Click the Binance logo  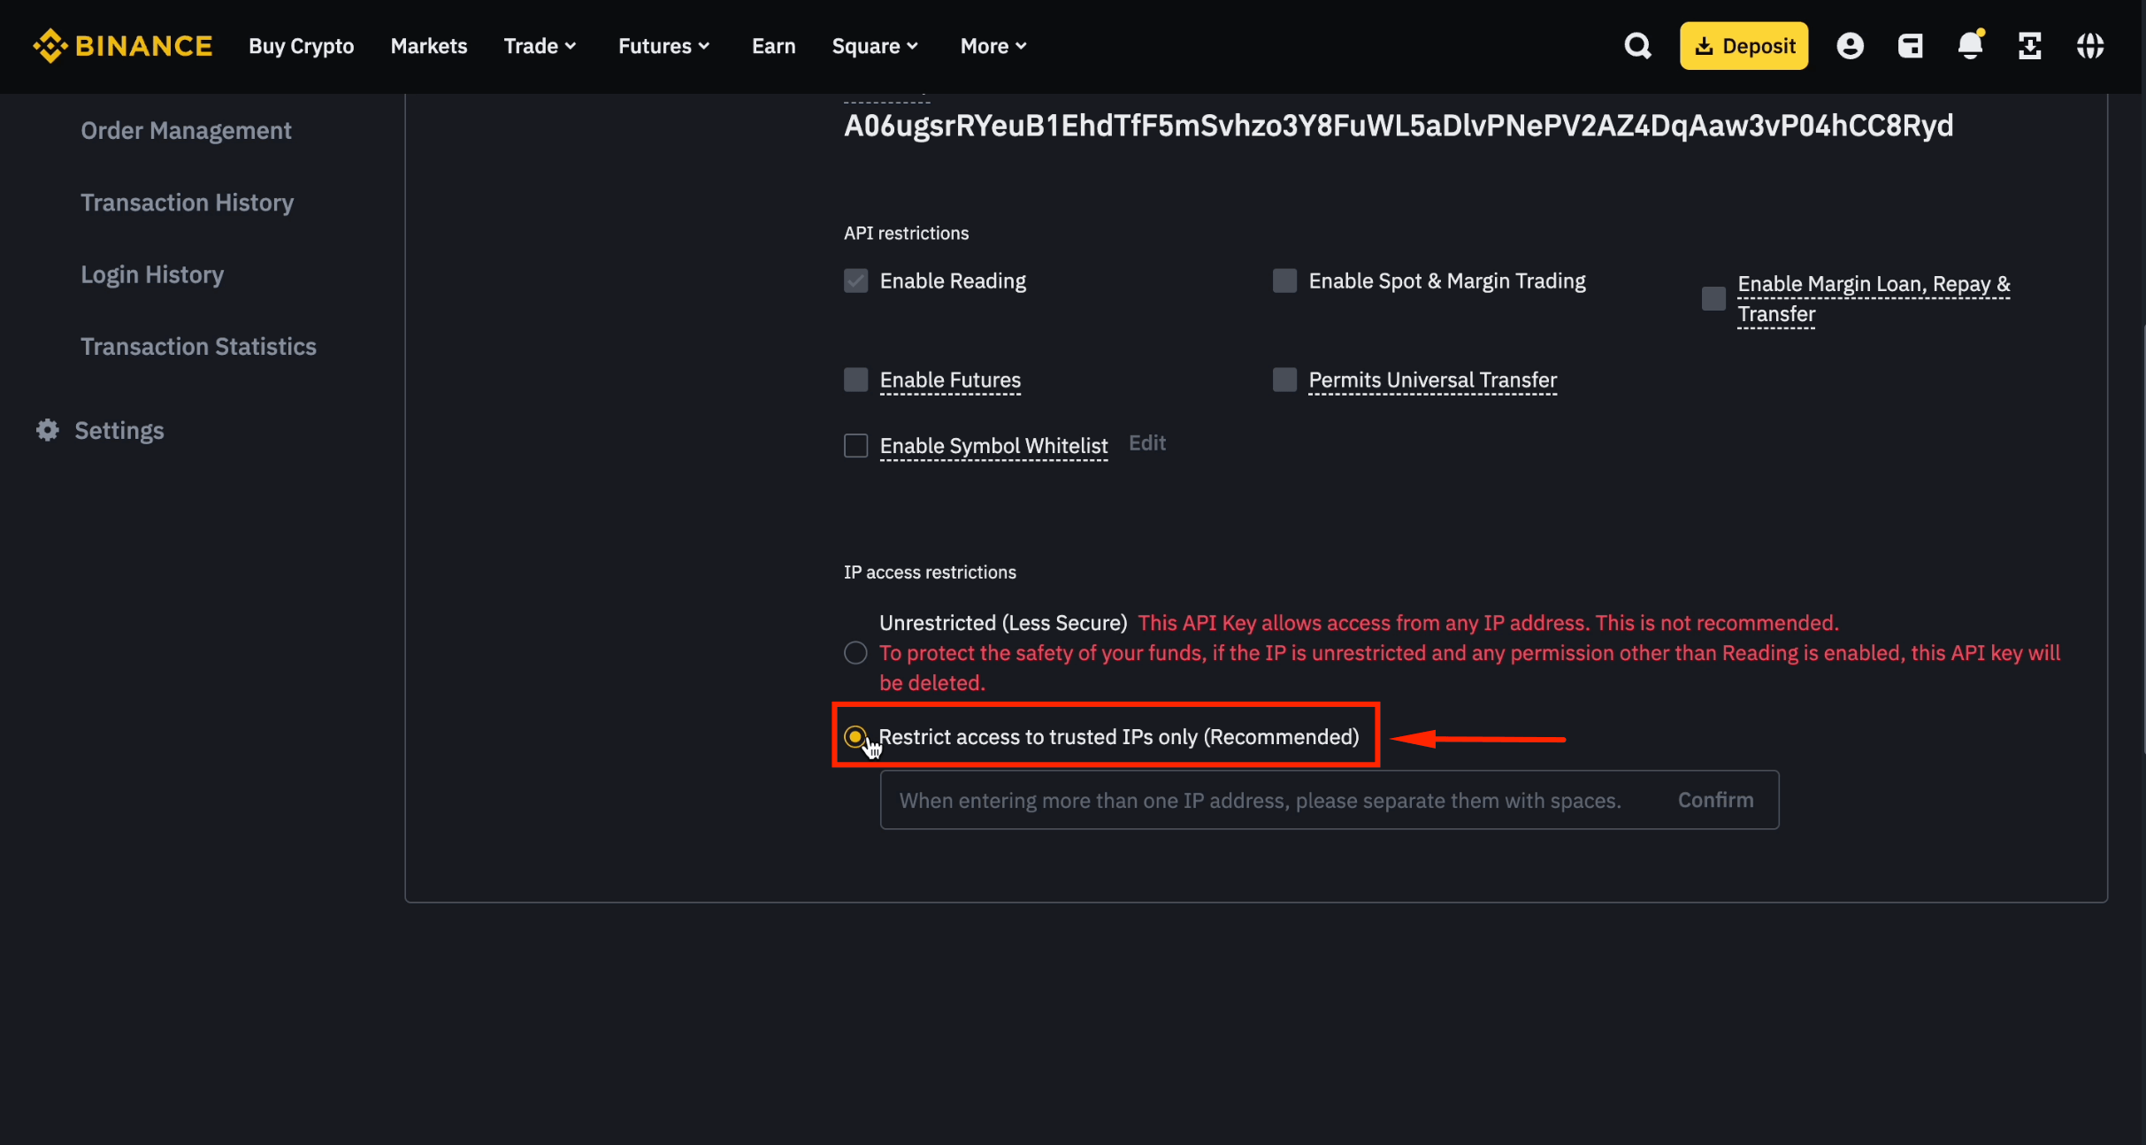coord(123,45)
